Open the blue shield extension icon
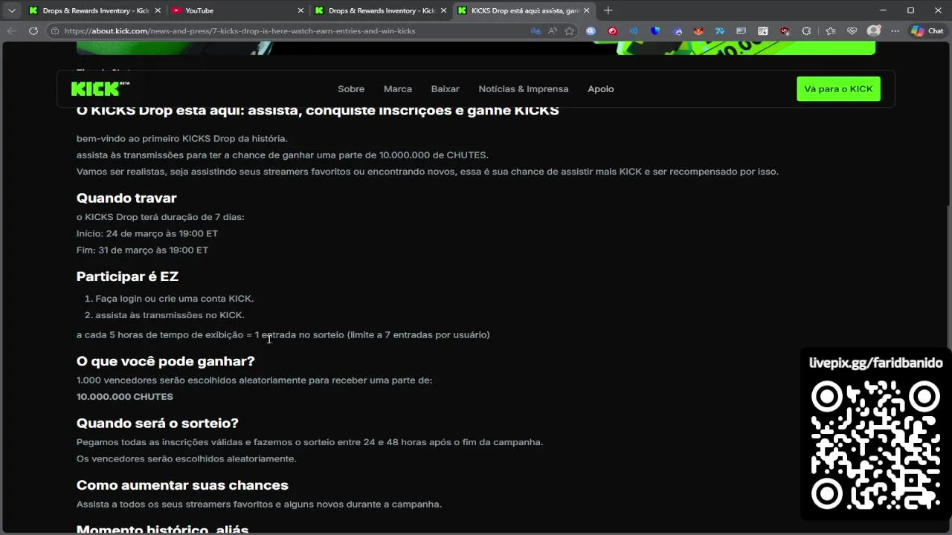 655,31
